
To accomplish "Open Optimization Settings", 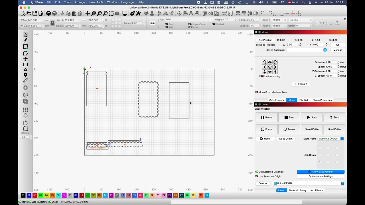I will click(321, 177).
